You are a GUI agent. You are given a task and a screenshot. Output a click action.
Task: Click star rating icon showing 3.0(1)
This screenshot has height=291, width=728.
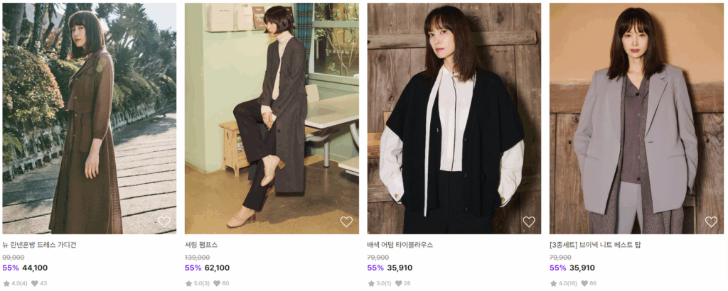(x=371, y=283)
